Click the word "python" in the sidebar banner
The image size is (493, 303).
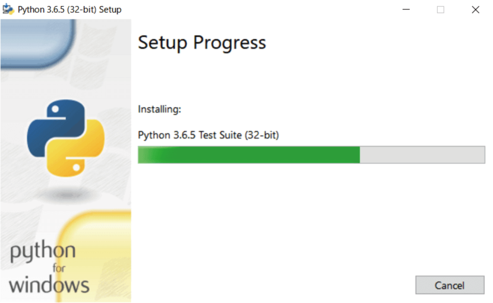[43, 251]
